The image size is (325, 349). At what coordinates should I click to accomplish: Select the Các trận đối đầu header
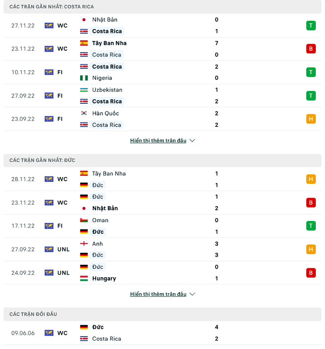162,314
